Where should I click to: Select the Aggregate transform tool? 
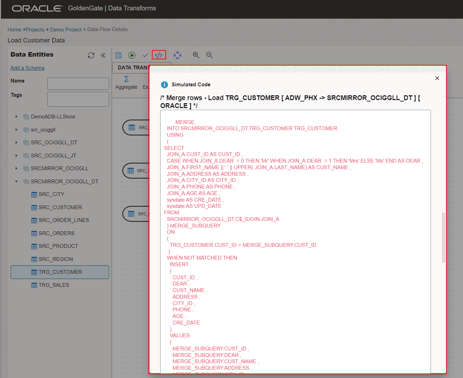point(126,82)
